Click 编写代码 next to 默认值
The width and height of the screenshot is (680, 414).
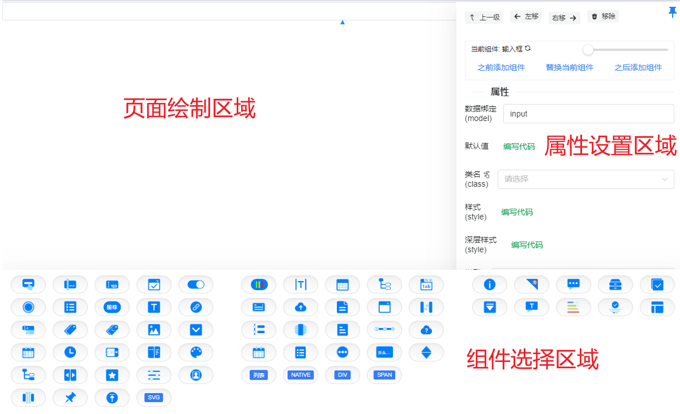(519, 146)
